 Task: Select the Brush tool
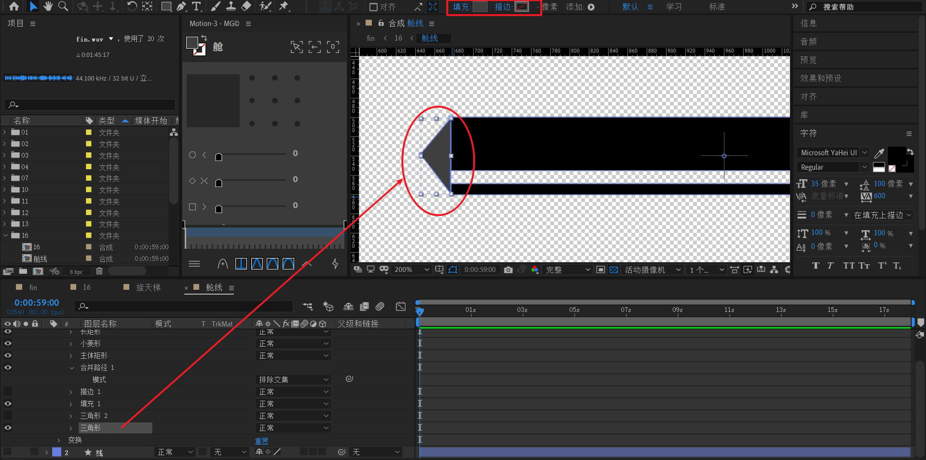click(216, 6)
